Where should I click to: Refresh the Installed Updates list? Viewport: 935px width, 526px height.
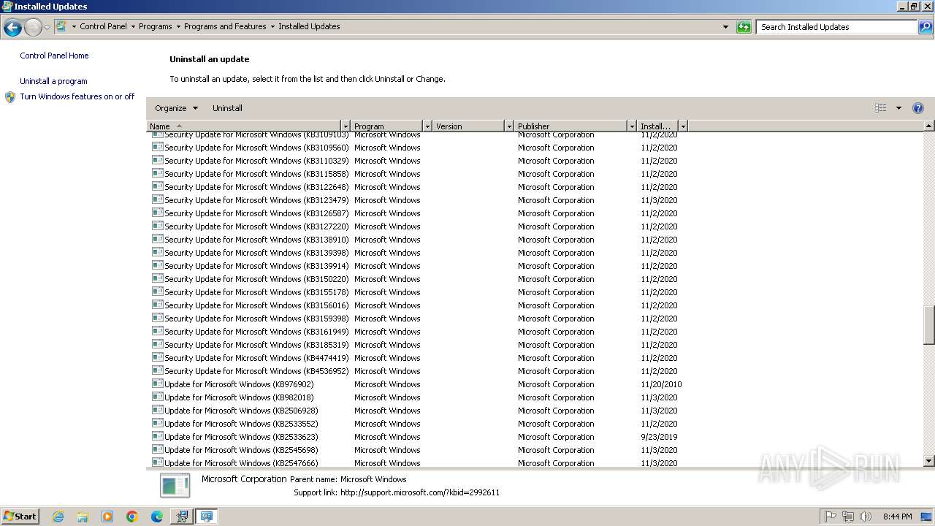click(x=744, y=27)
